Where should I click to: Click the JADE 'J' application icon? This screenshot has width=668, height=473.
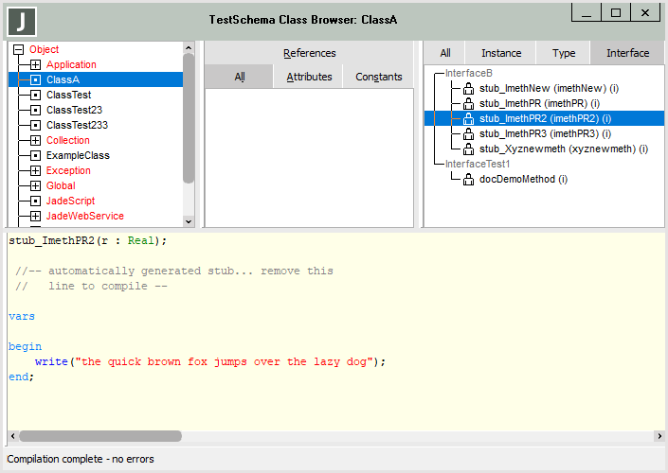[x=21, y=20]
